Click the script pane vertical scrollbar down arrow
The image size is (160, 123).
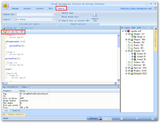(x=118, y=80)
